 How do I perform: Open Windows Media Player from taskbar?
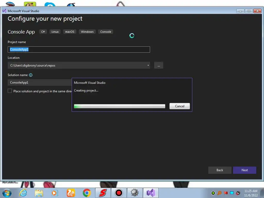click(55, 193)
